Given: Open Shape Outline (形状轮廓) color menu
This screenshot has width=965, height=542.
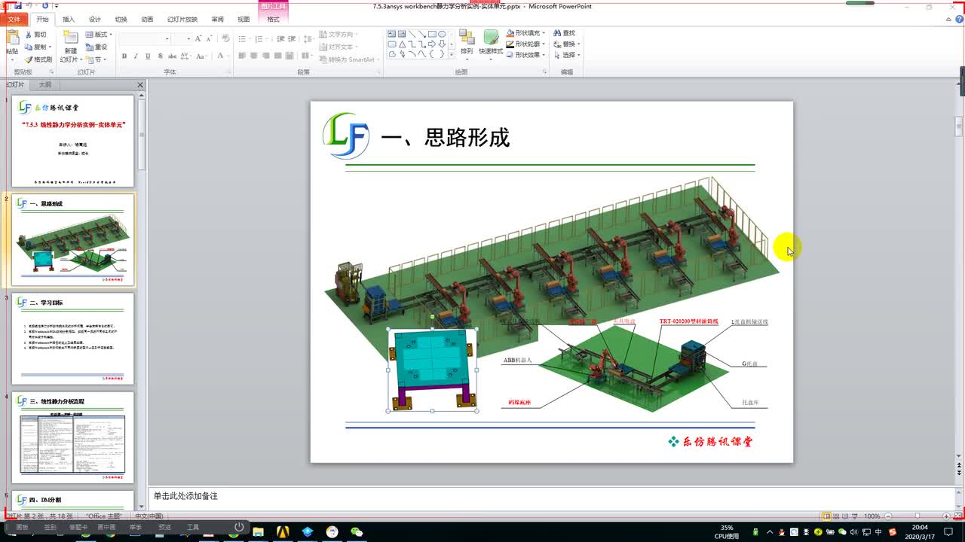Looking at the screenshot, I should click(525, 44).
